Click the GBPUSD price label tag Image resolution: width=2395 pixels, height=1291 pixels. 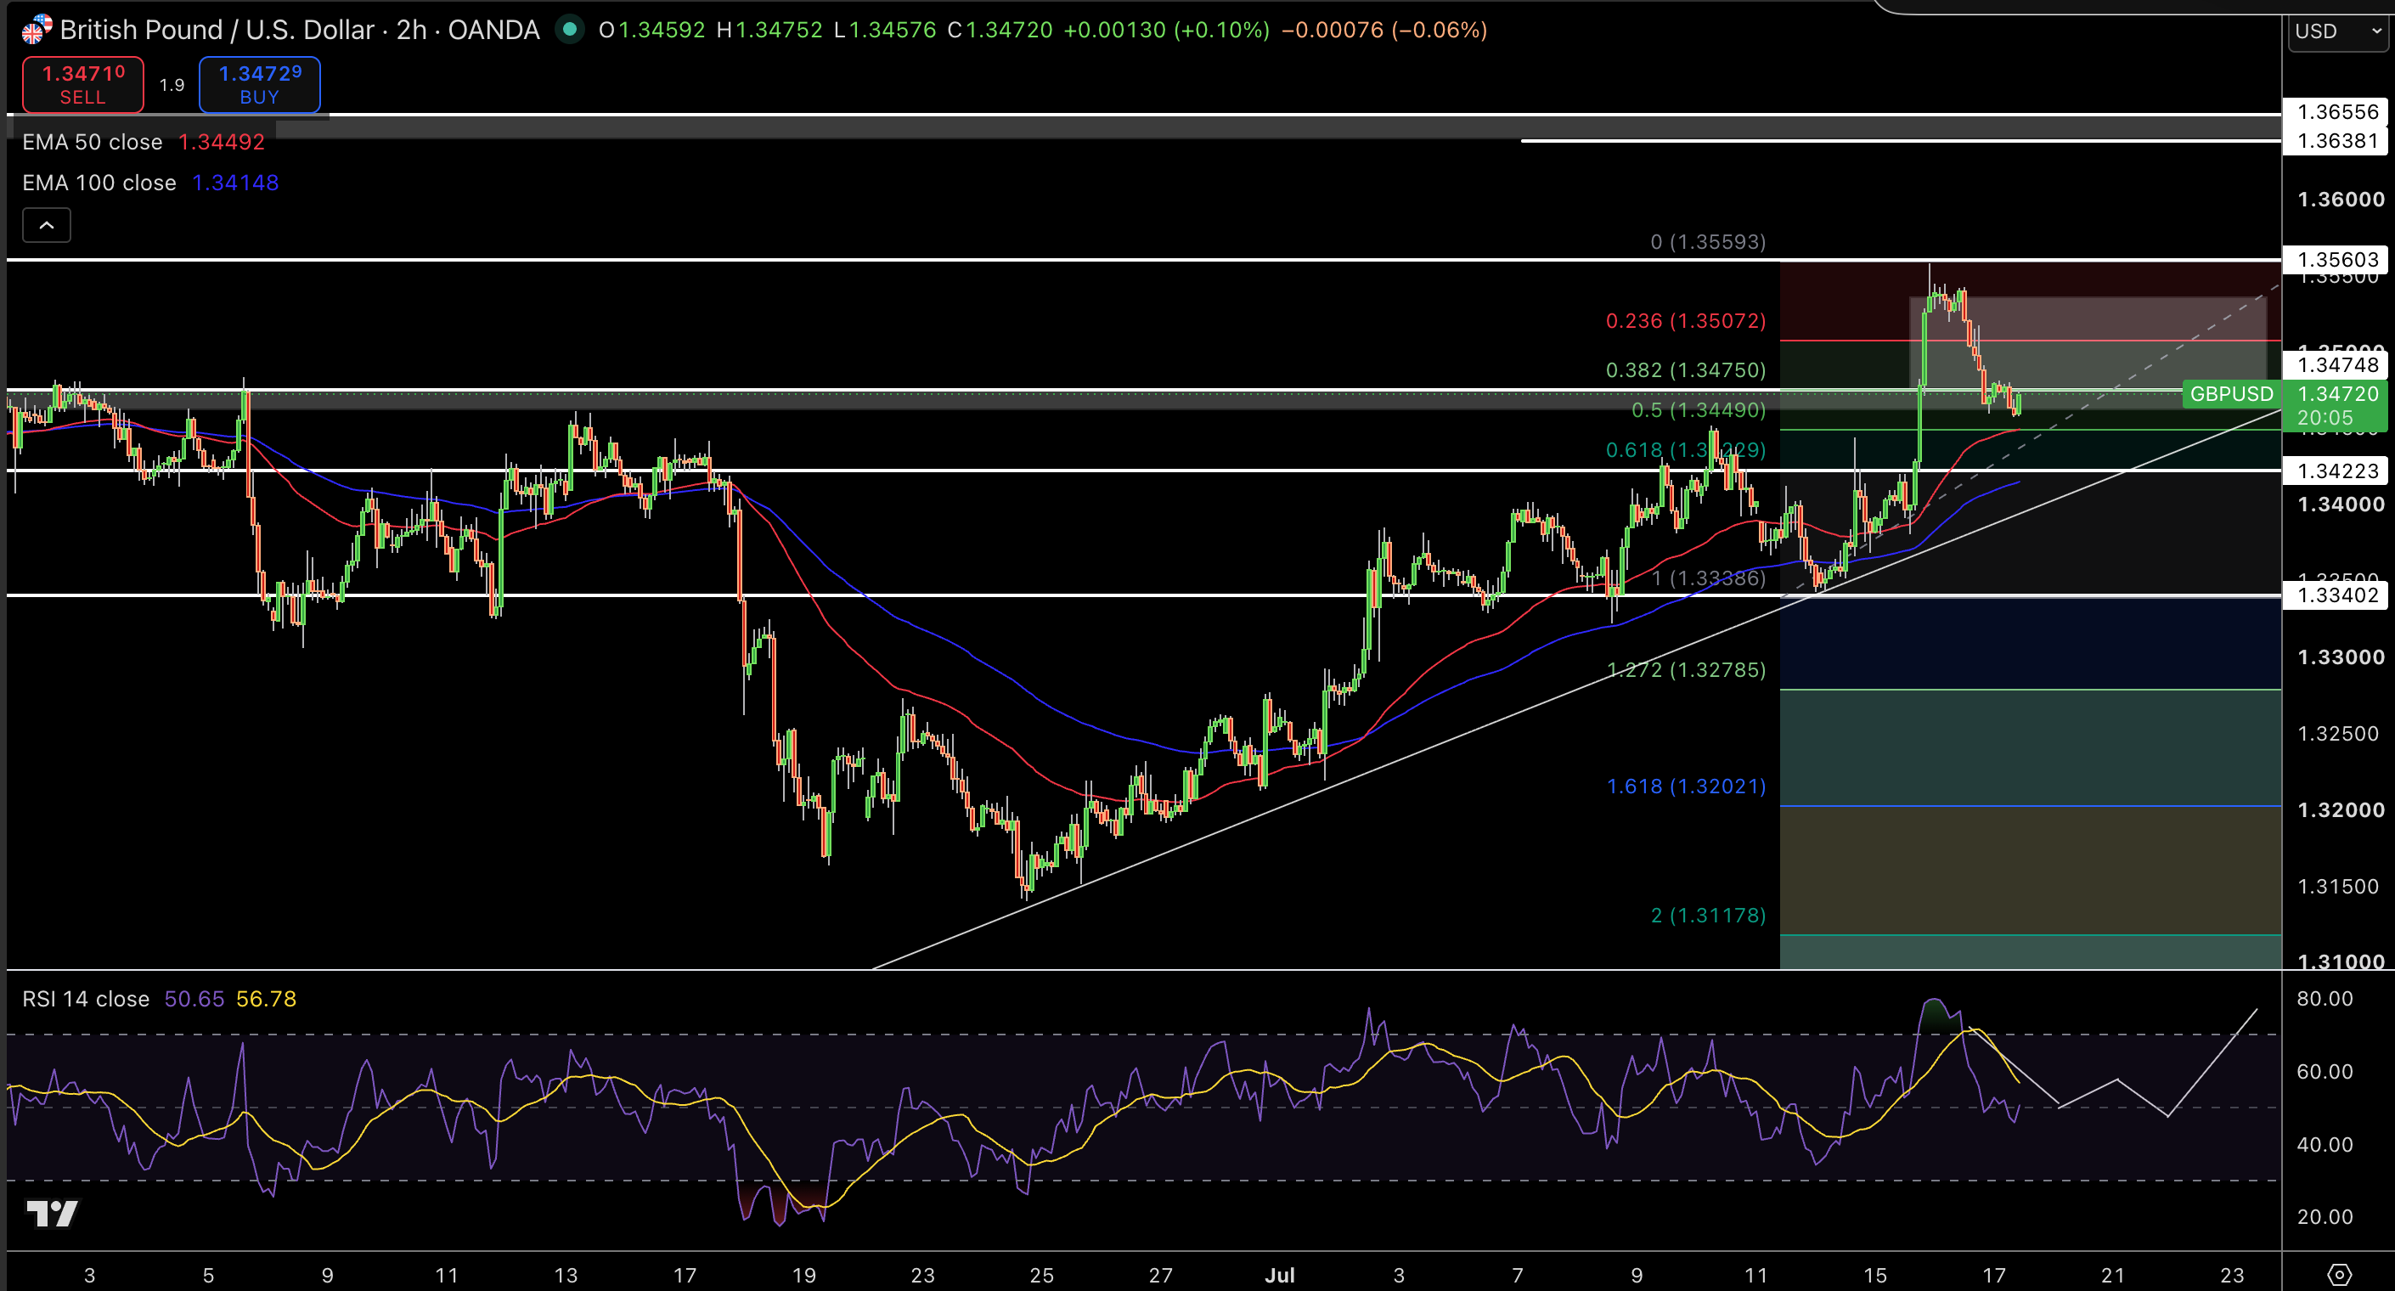(x=2231, y=394)
